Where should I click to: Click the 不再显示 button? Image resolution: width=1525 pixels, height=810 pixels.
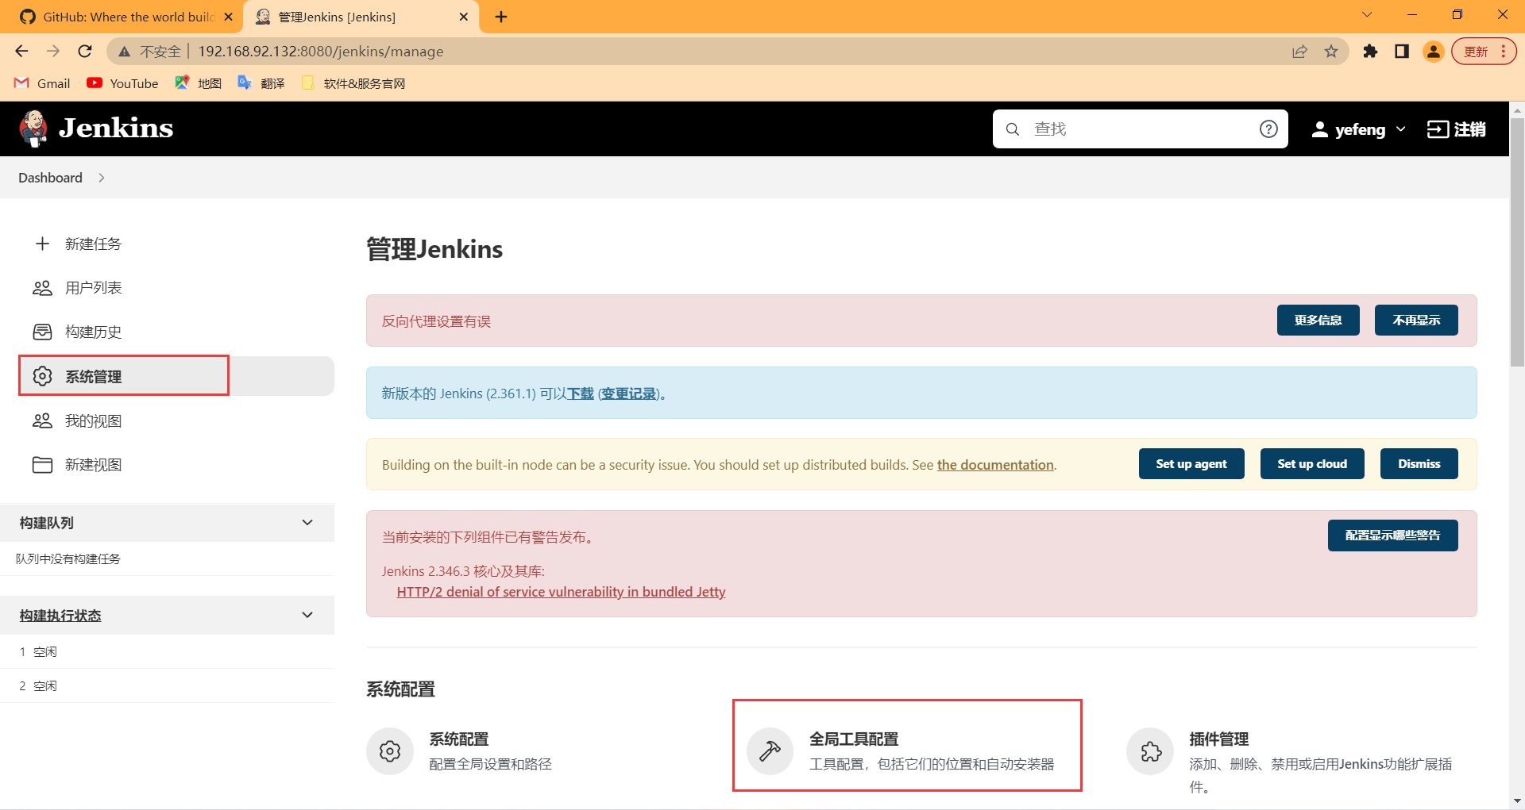[x=1416, y=321]
